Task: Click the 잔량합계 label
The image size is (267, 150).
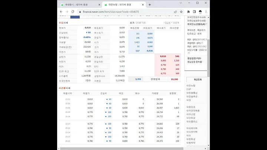Action: 155,79
